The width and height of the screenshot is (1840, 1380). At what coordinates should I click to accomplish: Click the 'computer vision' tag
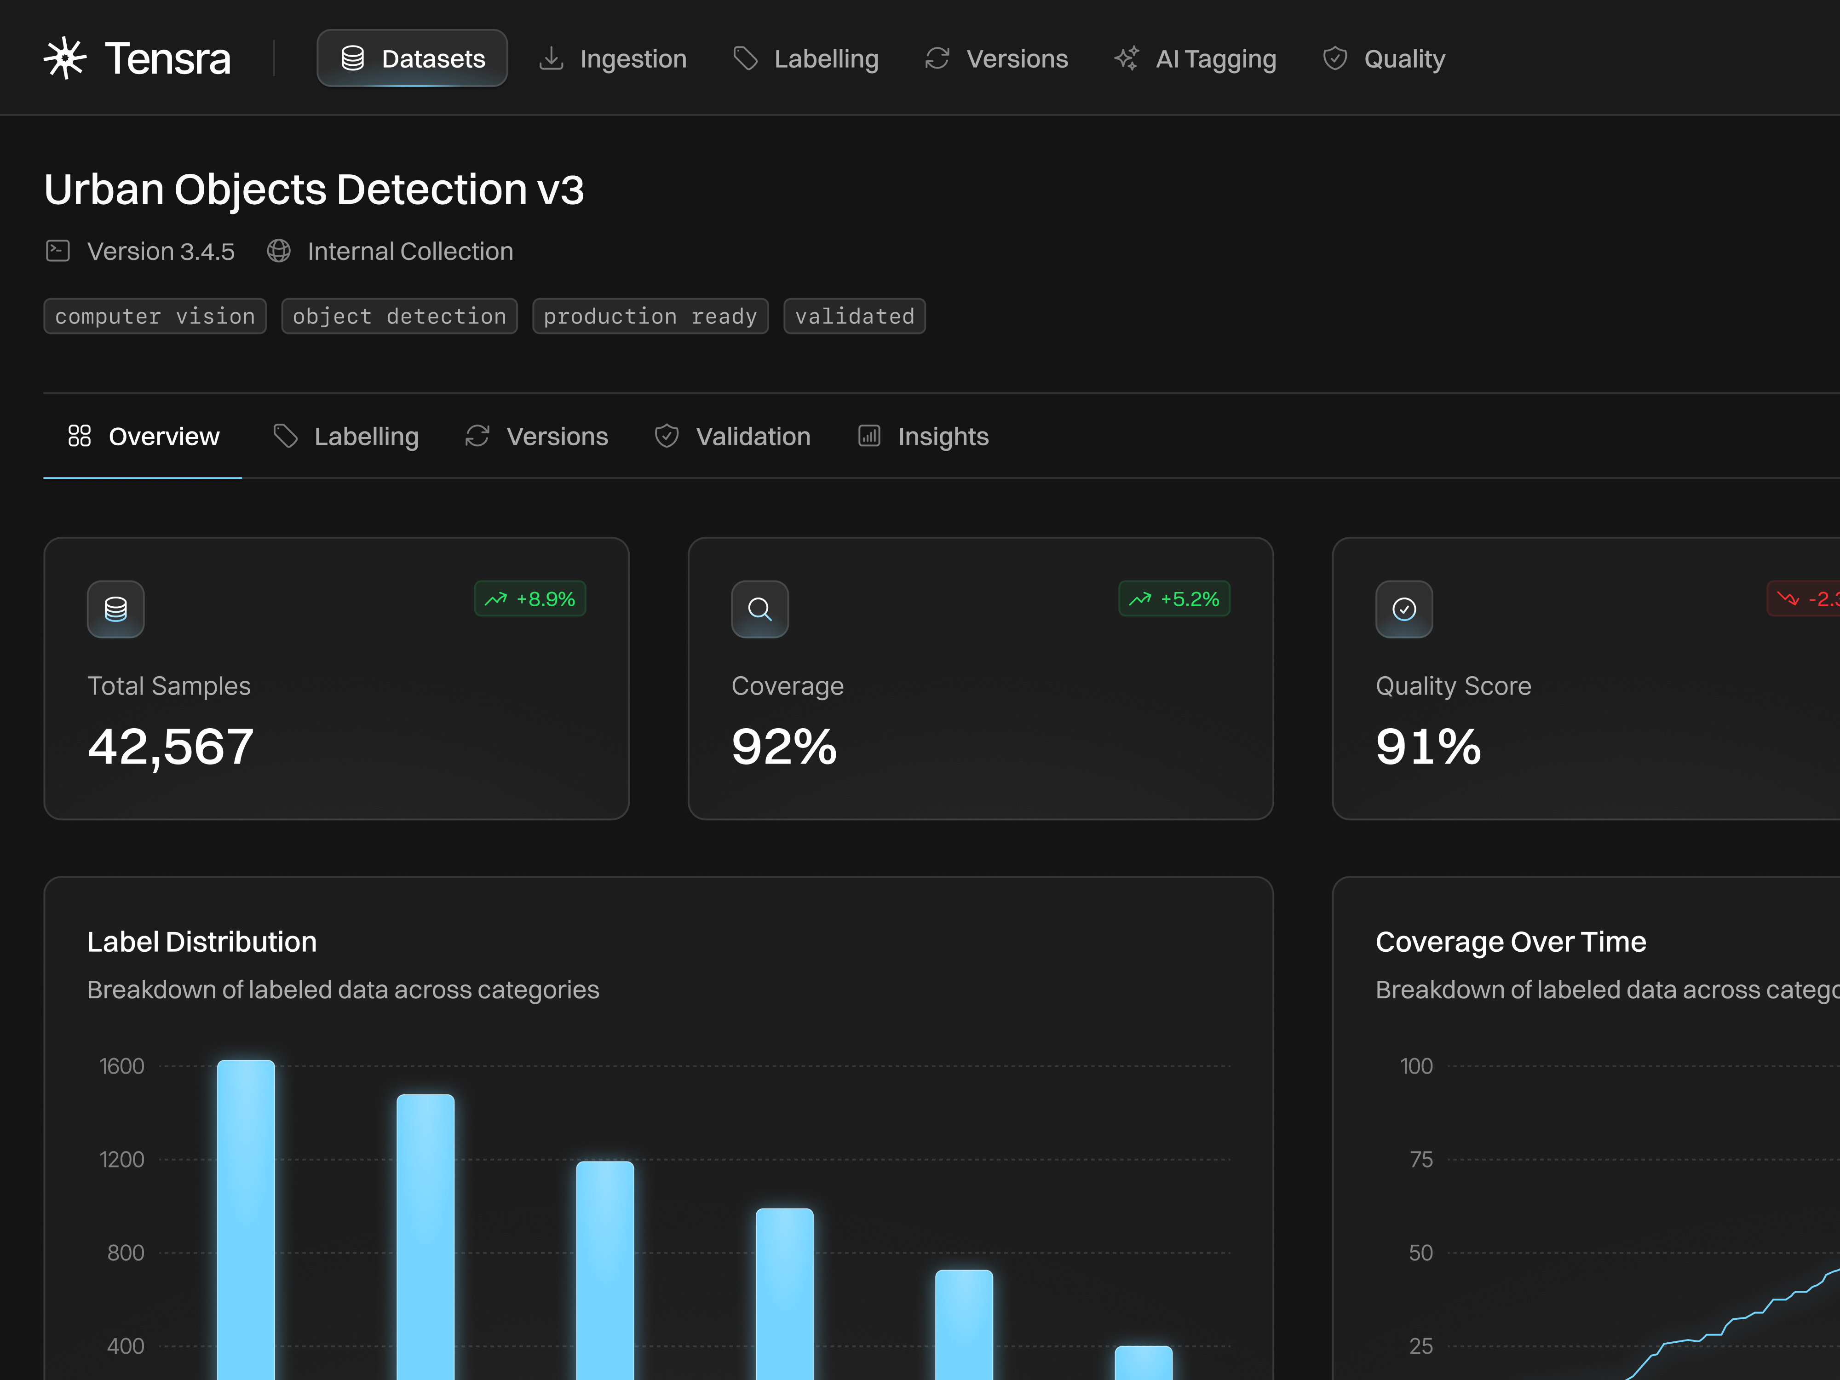click(x=155, y=316)
